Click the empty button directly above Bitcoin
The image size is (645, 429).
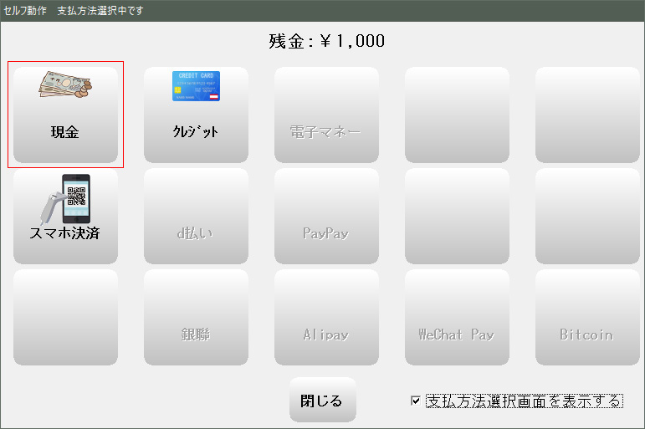(x=587, y=216)
